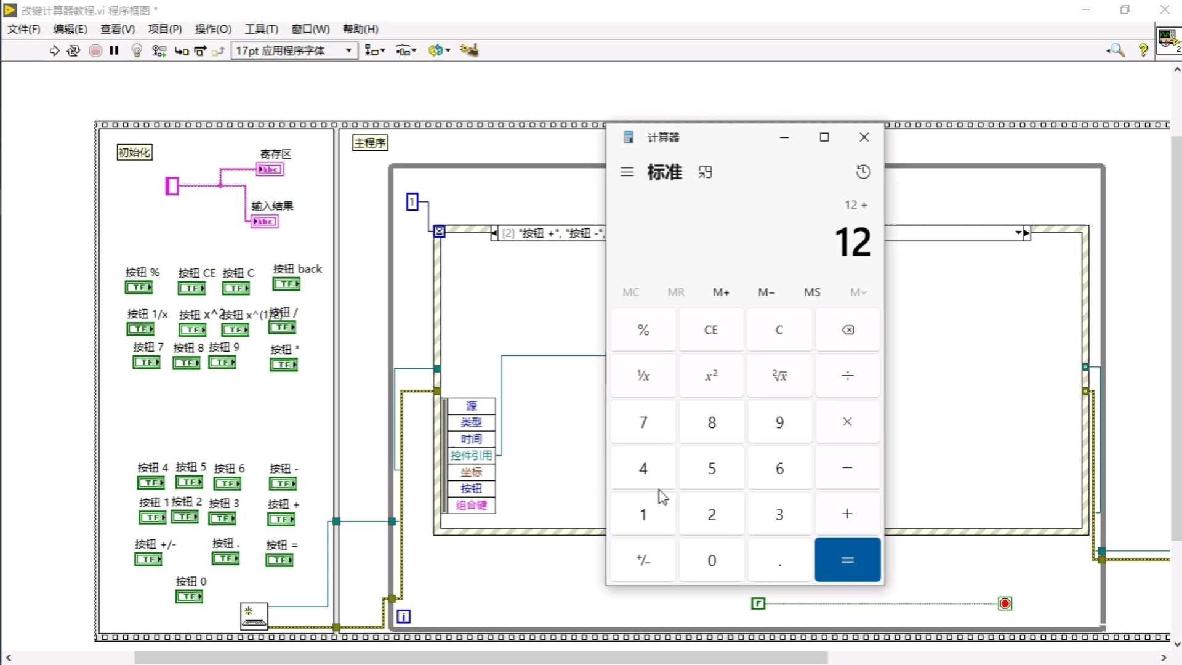The height and width of the screenshot is (665, 1182).
Task: Open Calculator history with the clock icon
Action: tap(863, 172)
